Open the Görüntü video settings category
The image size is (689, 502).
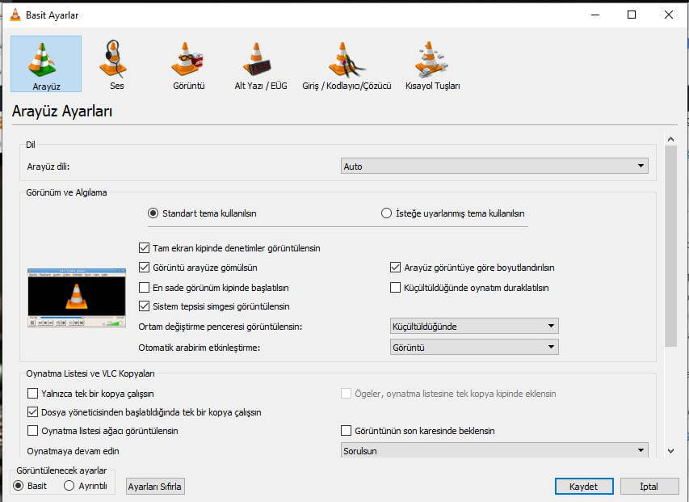pos(188,64)
